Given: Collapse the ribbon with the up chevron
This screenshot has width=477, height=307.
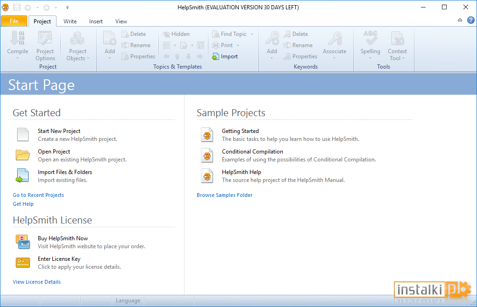Looking at the screenshot, I should [x=460, y=21].
